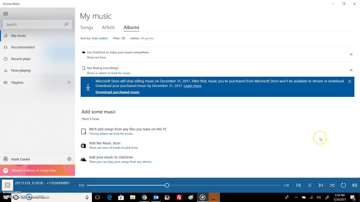The width and height of the screenshot is (360, 202).
Task: Open File Explorer from taskbar
Action: tap(132, 198)
